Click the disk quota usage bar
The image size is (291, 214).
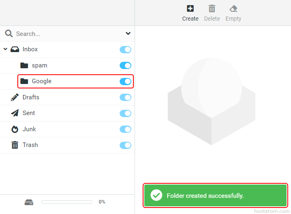(x=67, y=202)
